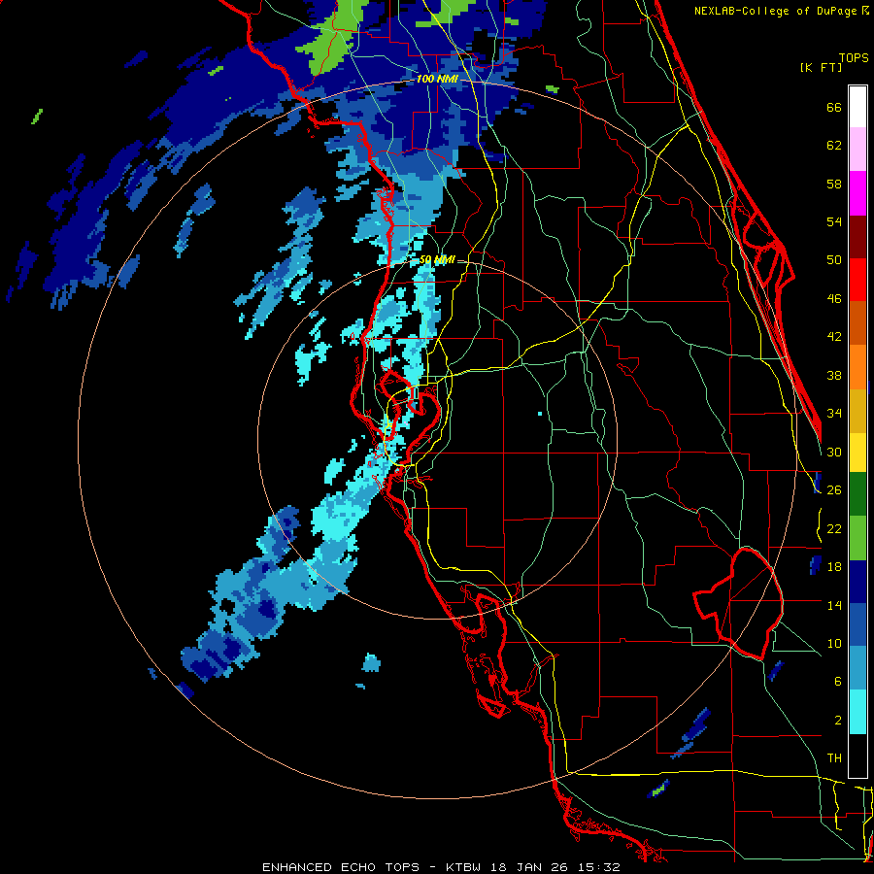
Task: Select the magenta legend color block
Action: click(x=857, y=193)
